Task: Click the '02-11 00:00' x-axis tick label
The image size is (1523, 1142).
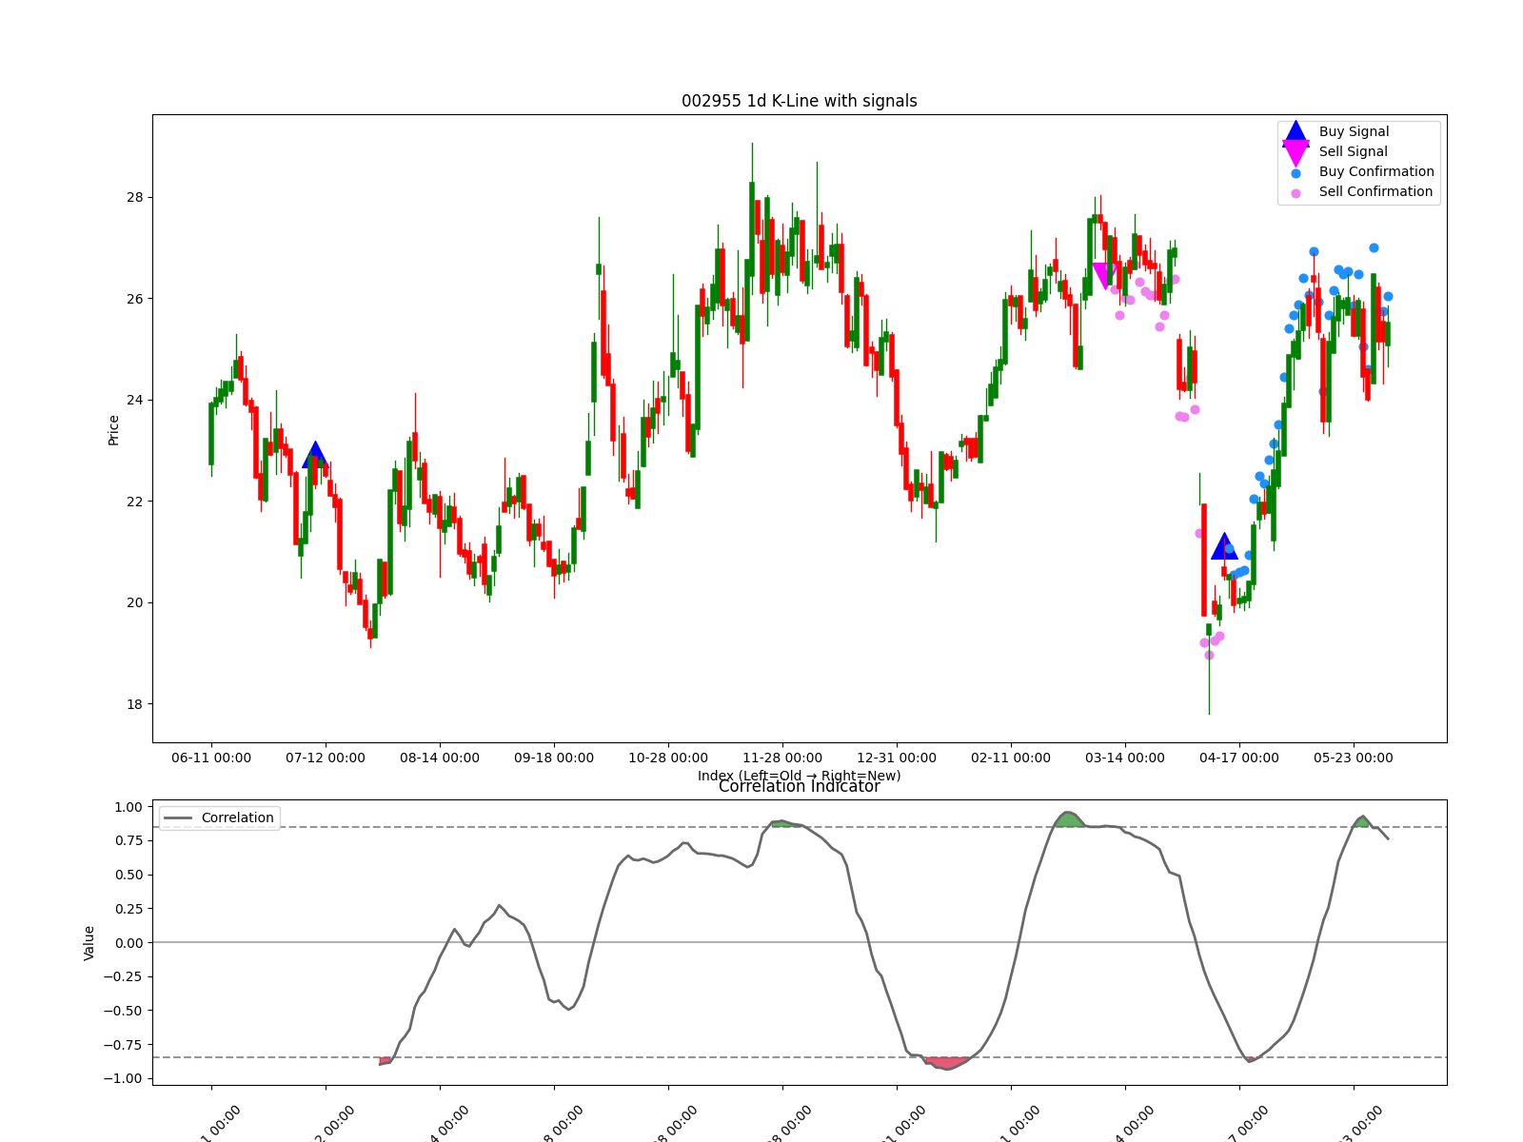Action: (1011, 758)
